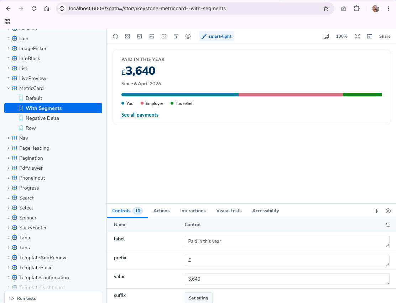Toggle the grid view toolbar icon

127,36
